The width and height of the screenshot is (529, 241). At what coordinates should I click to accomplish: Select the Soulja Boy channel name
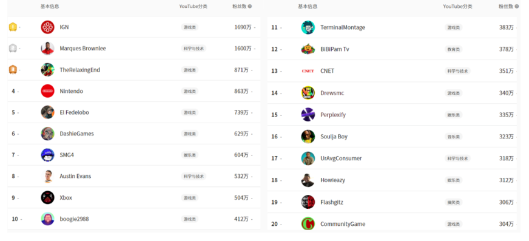[x=334, y=137]
